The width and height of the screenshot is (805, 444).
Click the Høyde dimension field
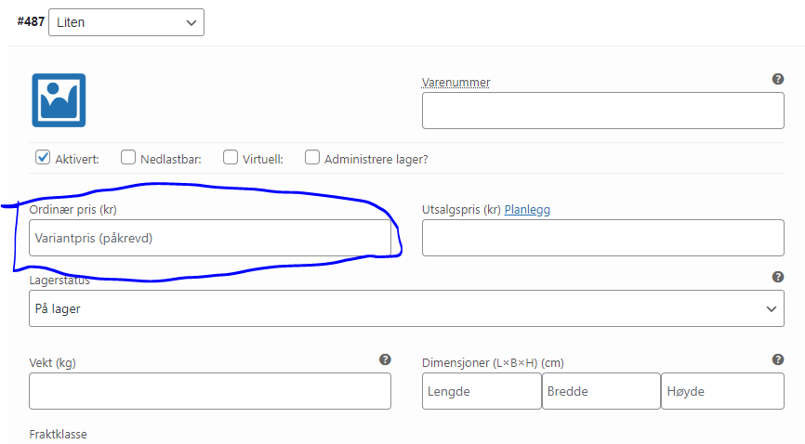722,391
